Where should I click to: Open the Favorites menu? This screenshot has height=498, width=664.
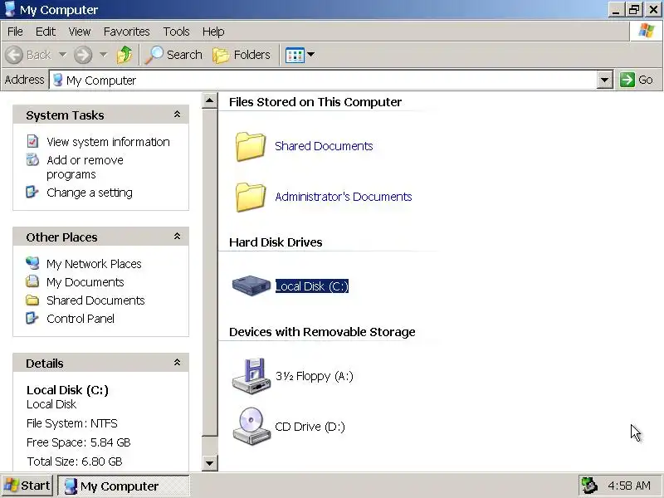[x=127, y=32]
